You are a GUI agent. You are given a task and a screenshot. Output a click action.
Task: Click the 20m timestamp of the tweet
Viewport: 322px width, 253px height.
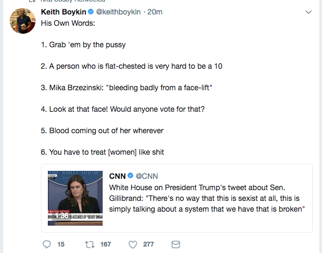[155, 12]
